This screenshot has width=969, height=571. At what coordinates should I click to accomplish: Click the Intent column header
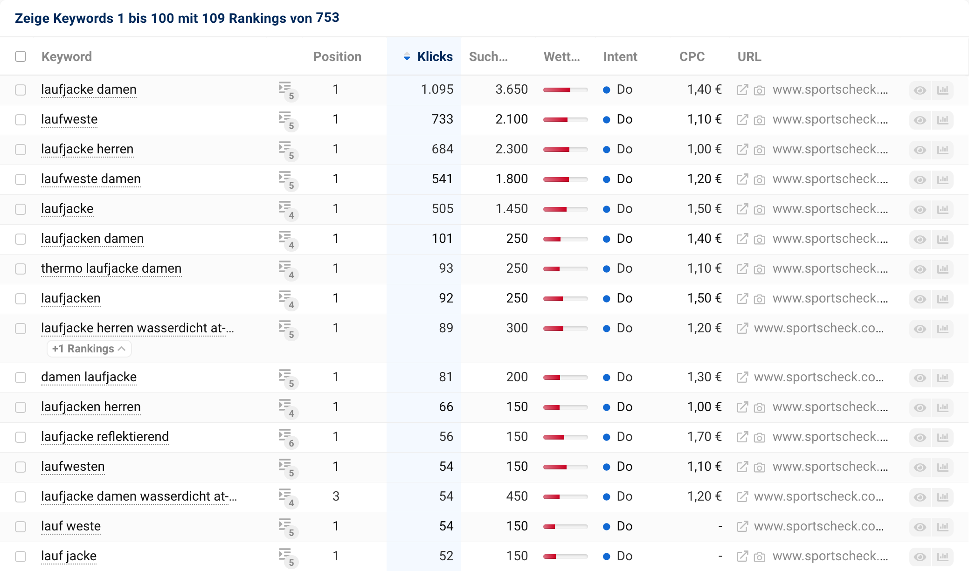[x=620, y=57]
